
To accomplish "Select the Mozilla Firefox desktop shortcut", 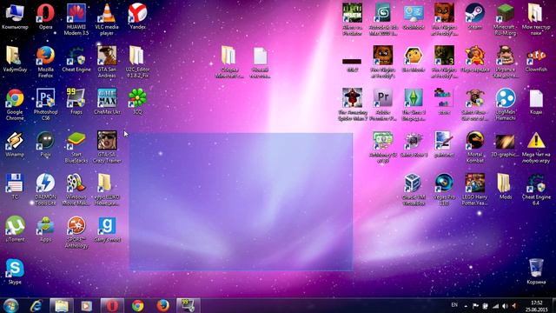I will point(45,62).
